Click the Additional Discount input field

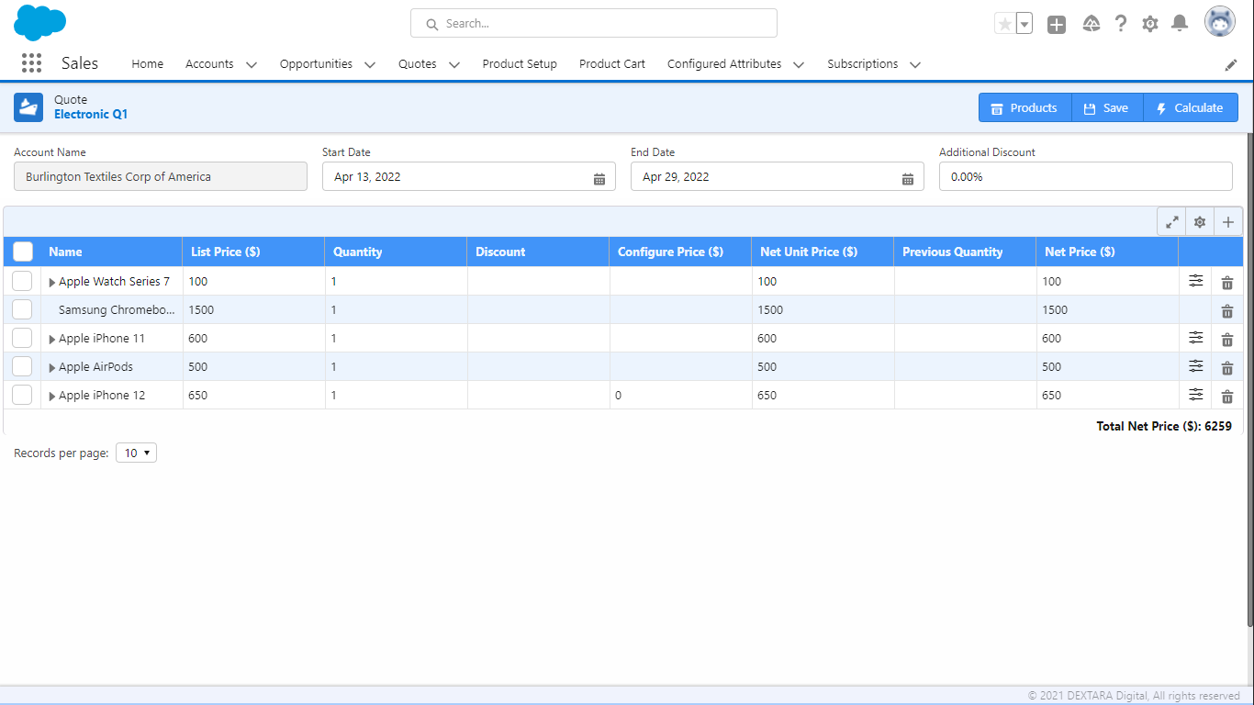coord(1085,177)
